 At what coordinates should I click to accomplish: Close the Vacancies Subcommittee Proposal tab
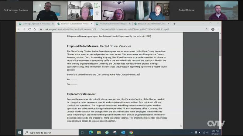pyautogui.click(x=91, y=24)
